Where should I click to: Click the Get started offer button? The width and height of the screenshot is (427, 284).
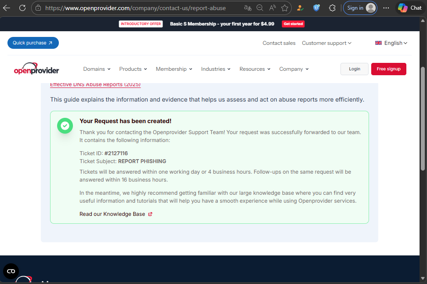click(293, 24)
